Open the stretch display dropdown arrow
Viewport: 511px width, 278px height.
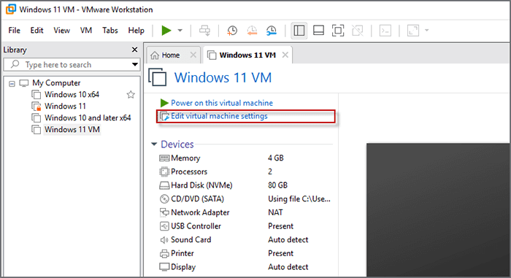[x=426, y=31]
